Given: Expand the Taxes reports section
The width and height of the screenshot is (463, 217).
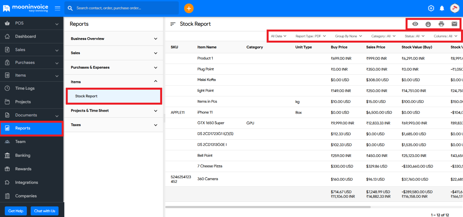Looking at the screenshot, I should [x=114, y=125].
